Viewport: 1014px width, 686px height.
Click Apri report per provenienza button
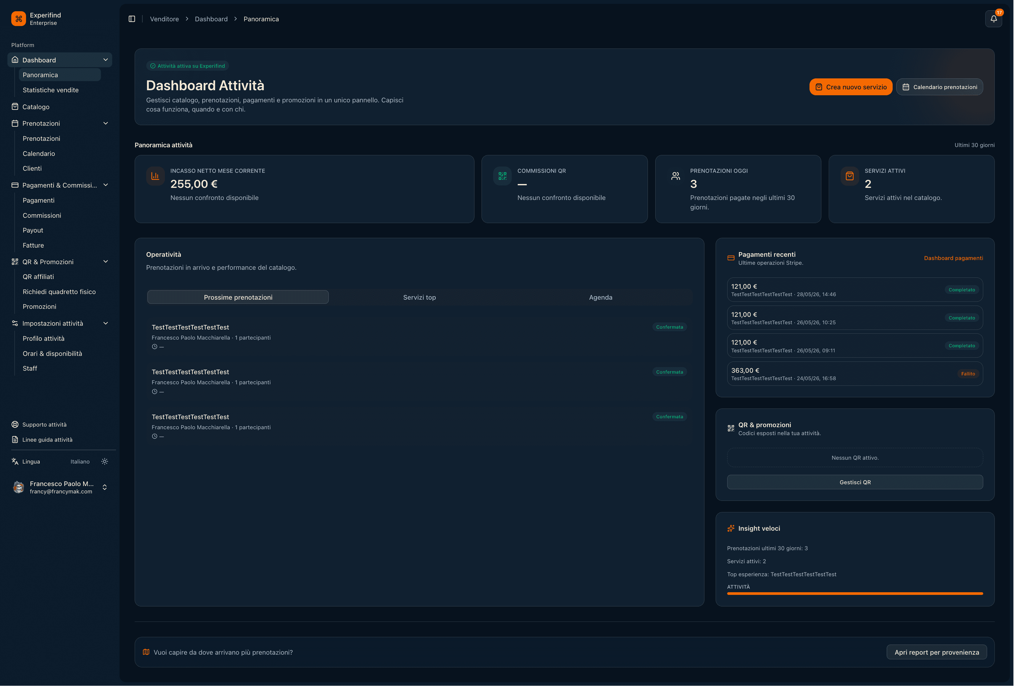click(936, 652)
